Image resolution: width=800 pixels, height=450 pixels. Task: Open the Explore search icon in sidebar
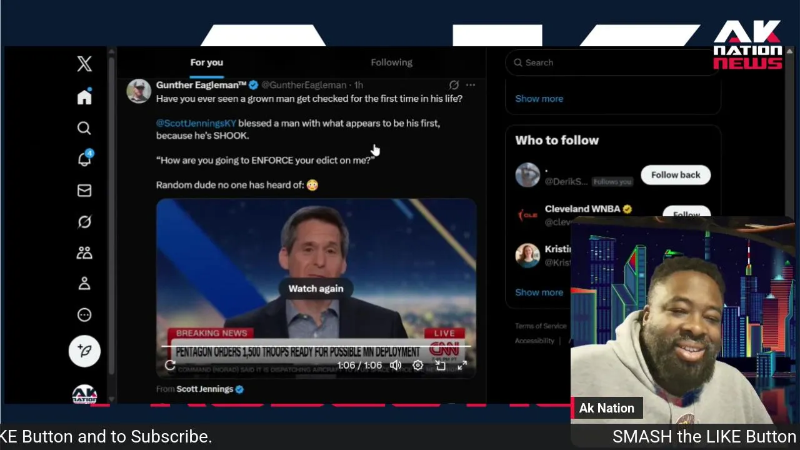click(x=84, y=128)
